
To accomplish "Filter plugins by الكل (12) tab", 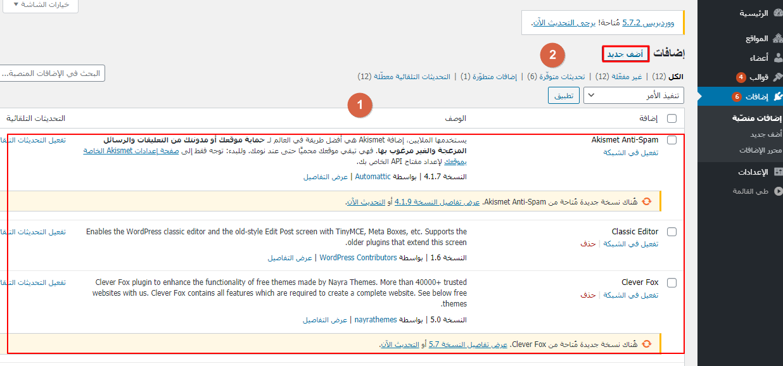I will 668,77.
